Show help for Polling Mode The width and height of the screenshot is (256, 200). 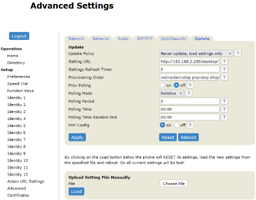coord(189,93)
